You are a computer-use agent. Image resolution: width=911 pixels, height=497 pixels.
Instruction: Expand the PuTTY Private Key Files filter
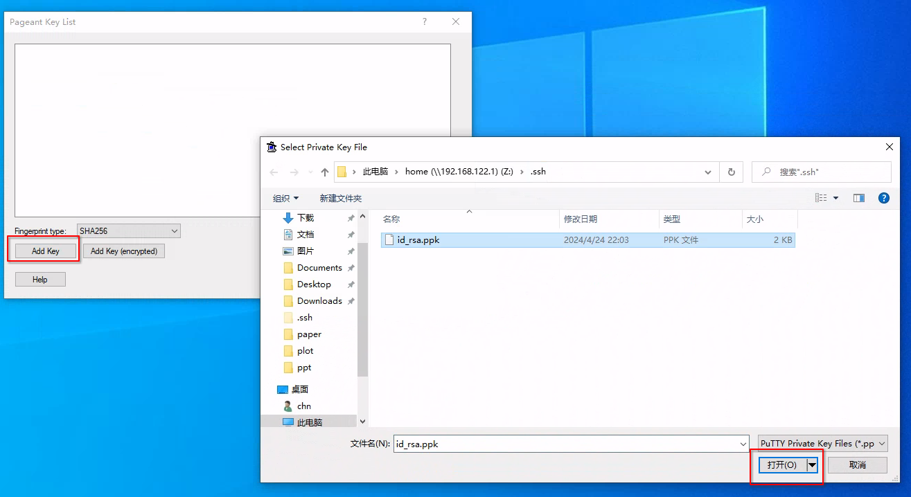(x=822, y=444)
